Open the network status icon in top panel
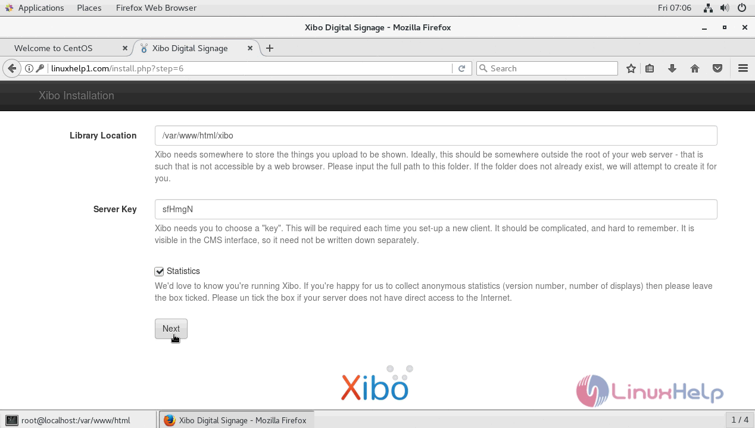This screenshot has height=428, width=755. click(x=708, y=8)
